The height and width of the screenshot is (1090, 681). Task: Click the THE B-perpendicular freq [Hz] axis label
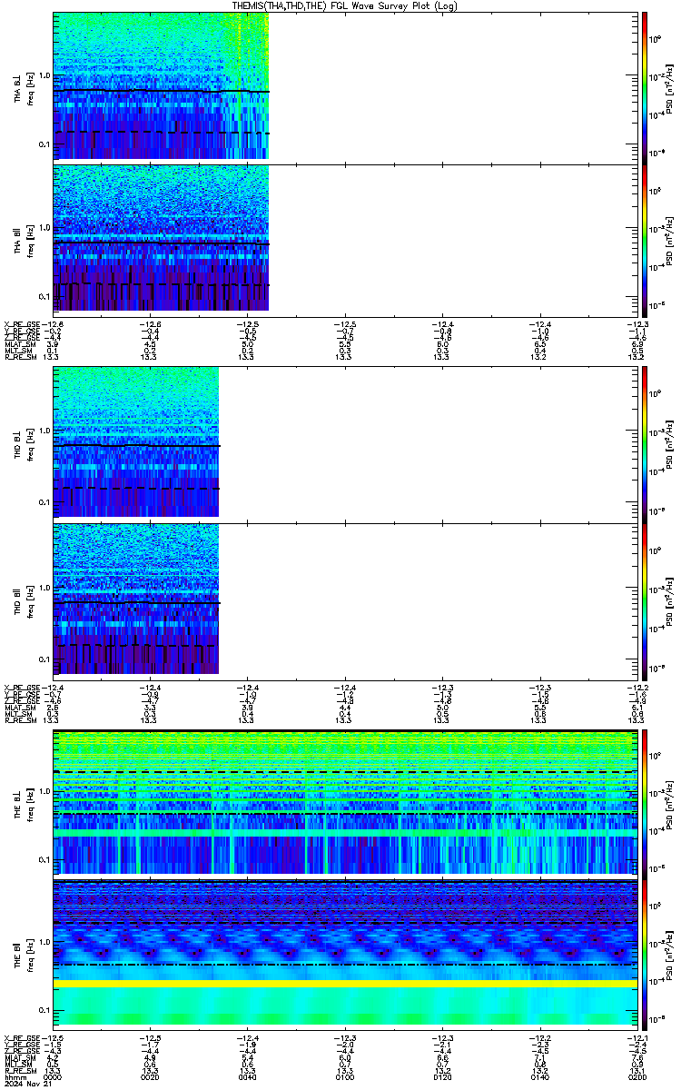(x=29, y=803)
